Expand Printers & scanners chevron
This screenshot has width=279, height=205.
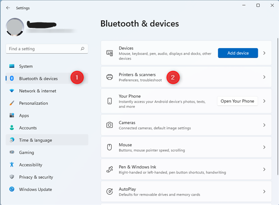[264, 77]
